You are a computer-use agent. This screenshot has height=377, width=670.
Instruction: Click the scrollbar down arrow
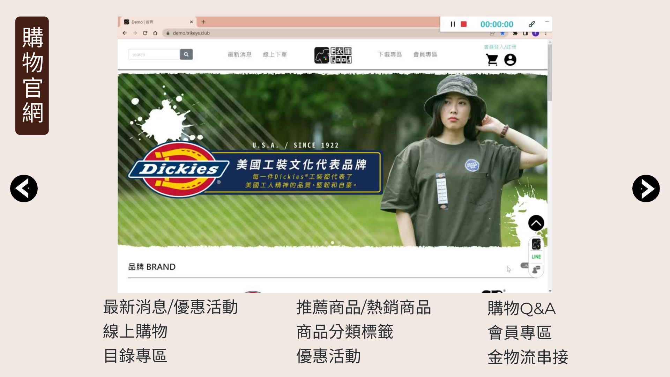550,290
